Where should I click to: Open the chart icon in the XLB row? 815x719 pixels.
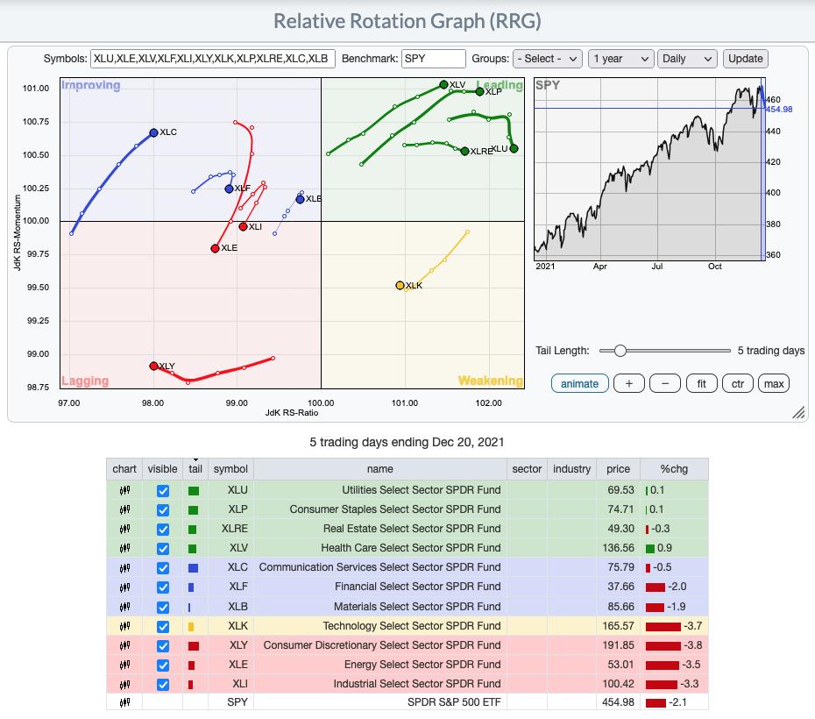point(124,607)
